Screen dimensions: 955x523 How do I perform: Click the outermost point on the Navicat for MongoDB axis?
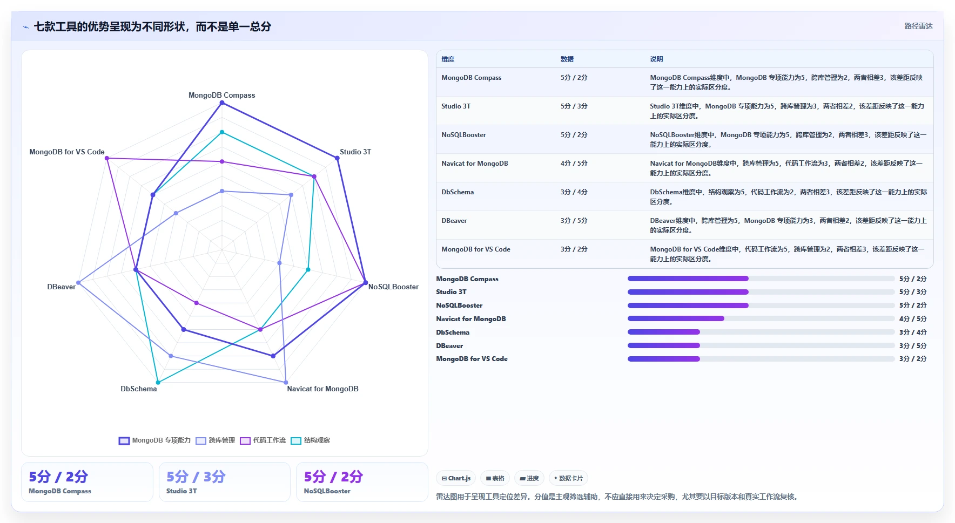point(286,382)
